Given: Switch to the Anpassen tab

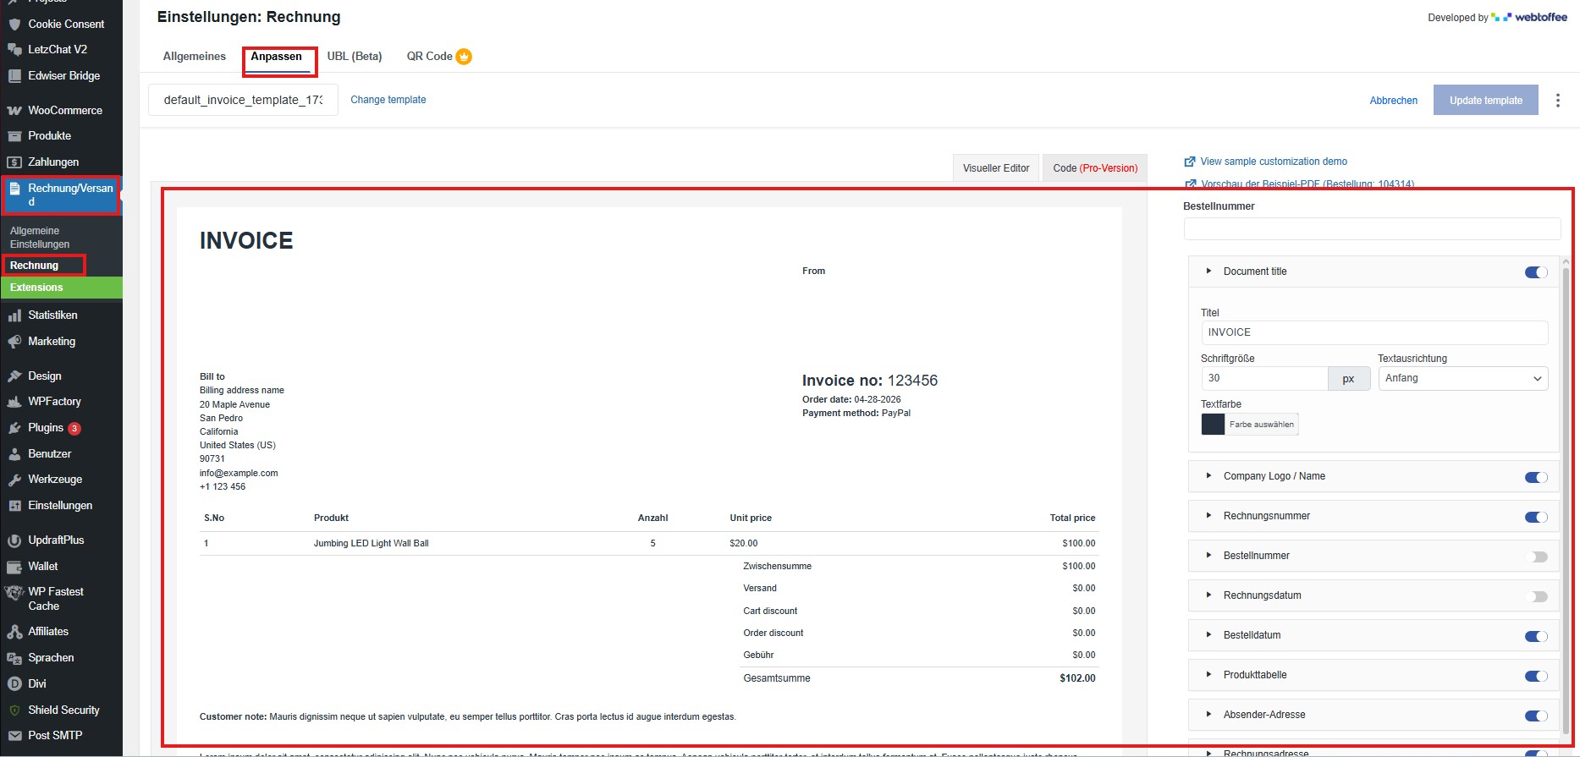Looking at the screenshot, I should pos(276,56).
